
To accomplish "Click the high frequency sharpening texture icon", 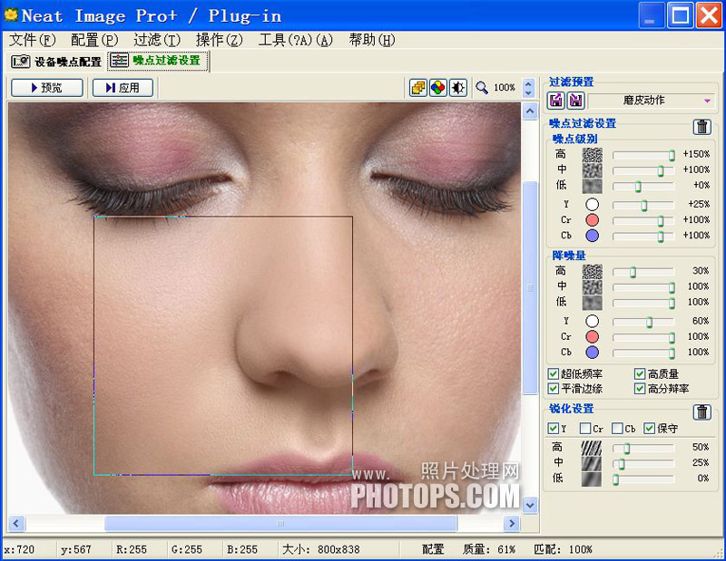I will [x=592, y=448].
